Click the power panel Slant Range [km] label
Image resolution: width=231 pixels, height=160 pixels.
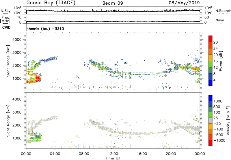[8, 61]
